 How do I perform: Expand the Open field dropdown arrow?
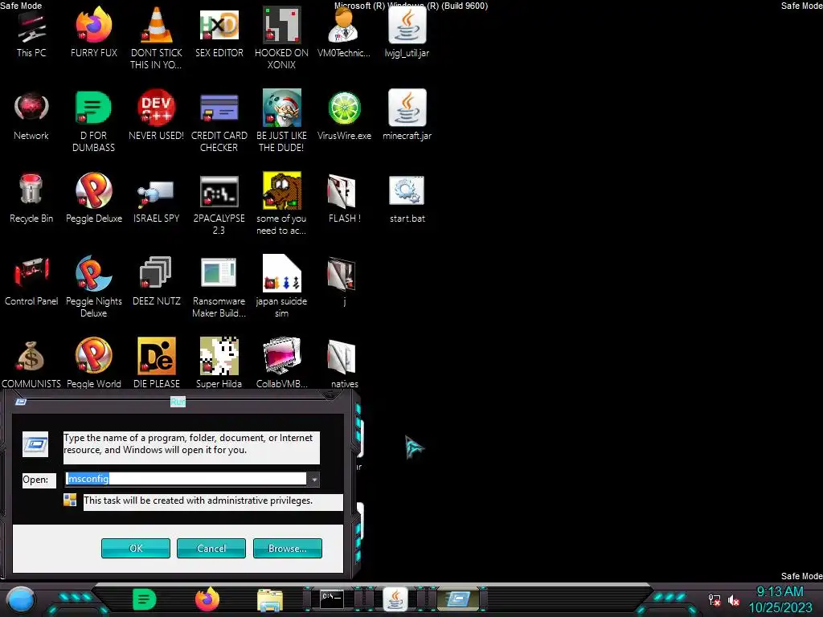coord(313,479)
